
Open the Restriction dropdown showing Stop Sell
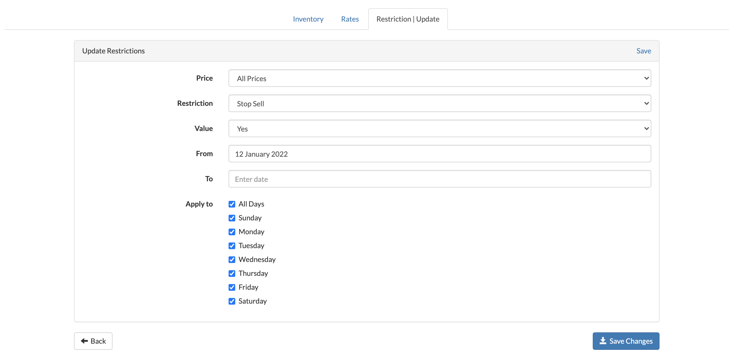tap(439, 104)
